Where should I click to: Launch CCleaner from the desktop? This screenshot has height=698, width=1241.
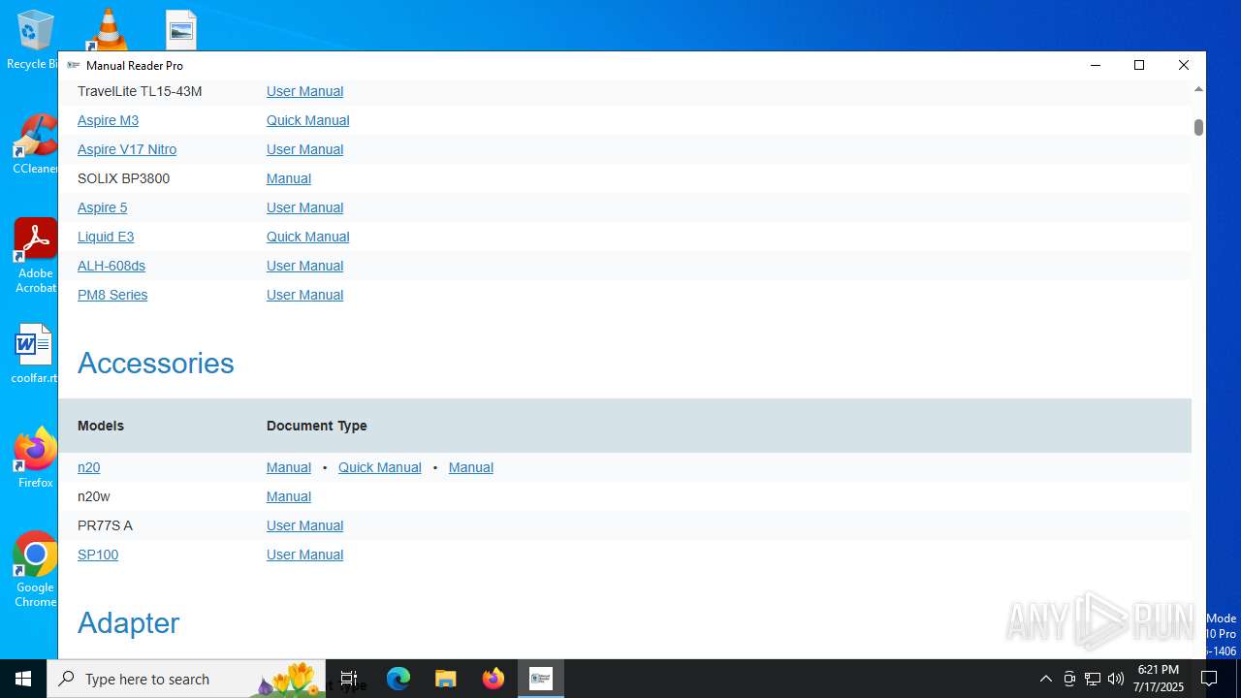pos(36,145)
